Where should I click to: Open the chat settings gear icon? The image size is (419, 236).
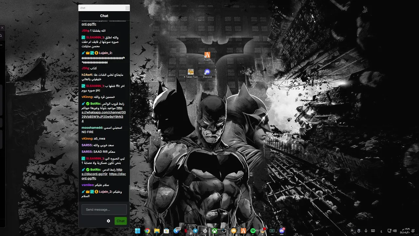108,221
